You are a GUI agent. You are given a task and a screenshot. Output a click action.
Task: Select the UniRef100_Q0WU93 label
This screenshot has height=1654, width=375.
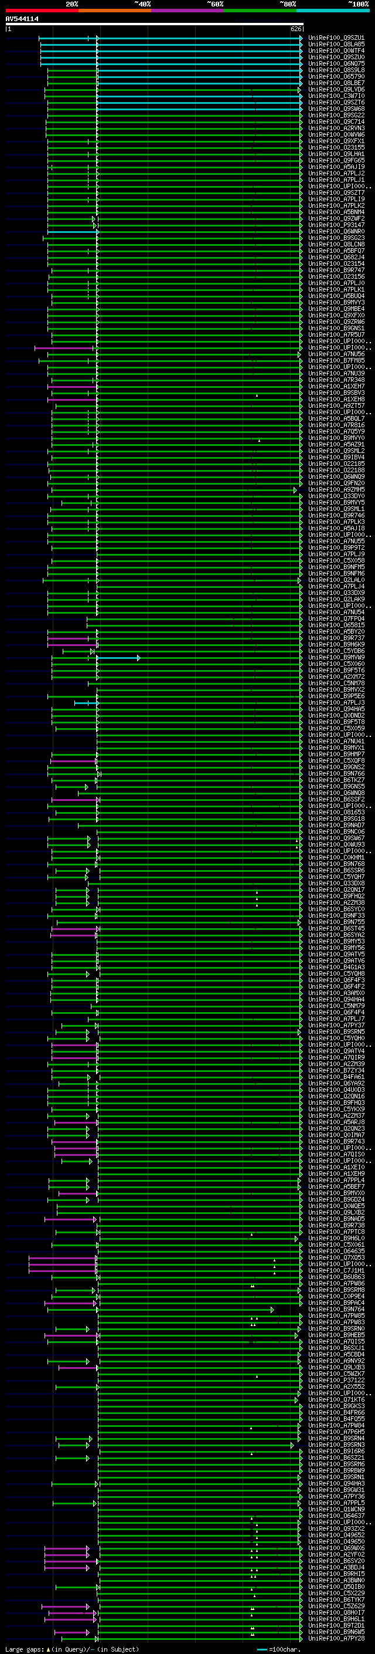336,844
